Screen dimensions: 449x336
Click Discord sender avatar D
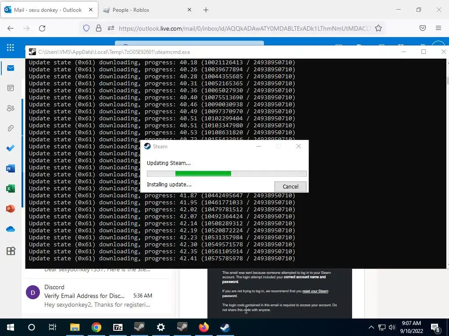pyautogui.click(x=32, y=292)
